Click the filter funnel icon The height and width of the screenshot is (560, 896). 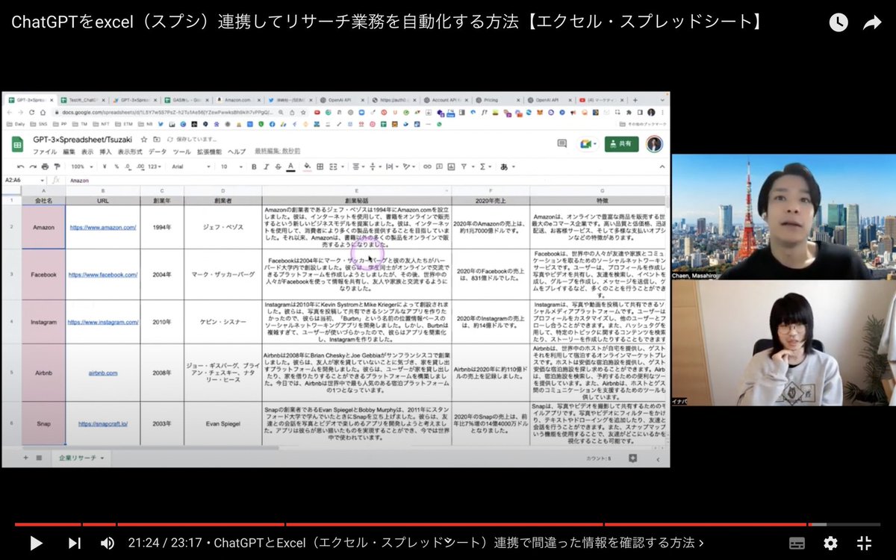(464, 167)
